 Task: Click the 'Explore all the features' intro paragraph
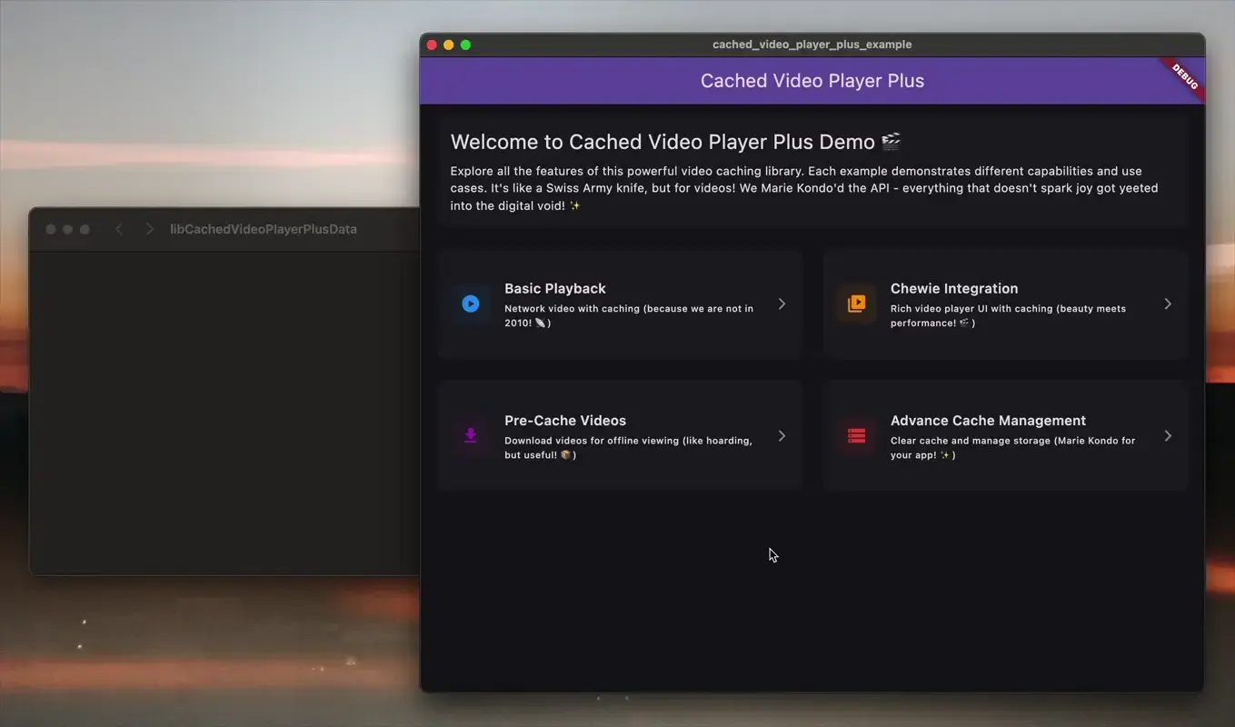click(x=804, y=188)
